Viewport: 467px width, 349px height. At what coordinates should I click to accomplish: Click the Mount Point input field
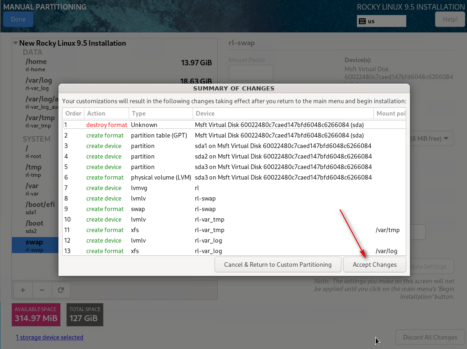point(251,72)
